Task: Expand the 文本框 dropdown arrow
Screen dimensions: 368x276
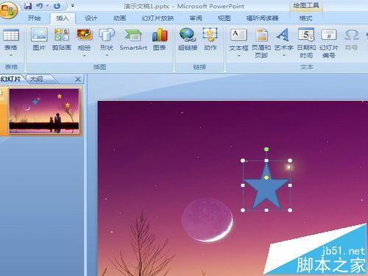Action: tap(238, 56)
